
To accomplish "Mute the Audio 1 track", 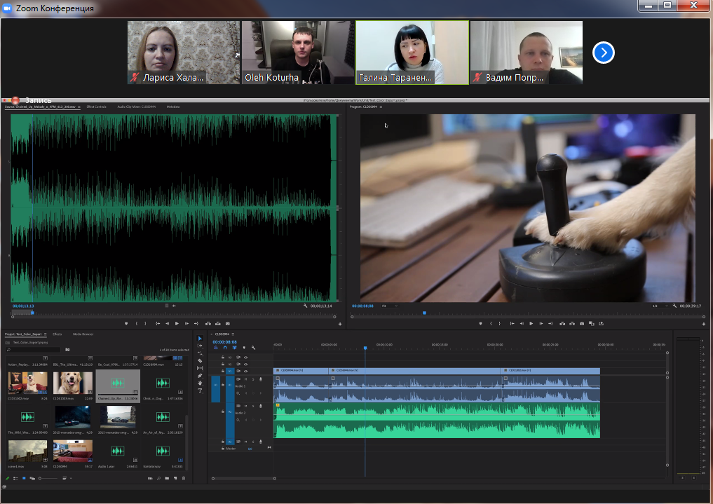I will coord(245,379).
